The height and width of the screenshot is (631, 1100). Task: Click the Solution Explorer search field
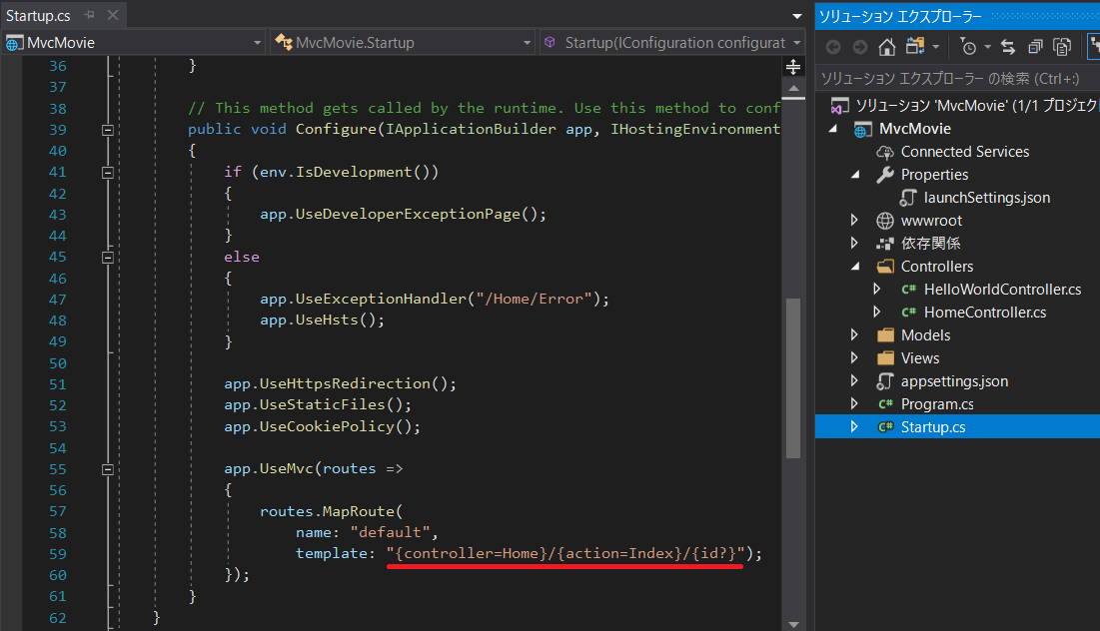tap(957, 79)
